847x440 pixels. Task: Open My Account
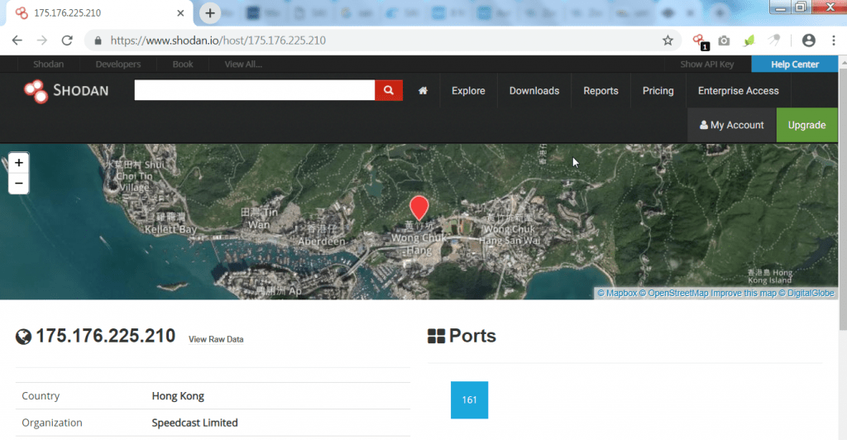[731, 125]
